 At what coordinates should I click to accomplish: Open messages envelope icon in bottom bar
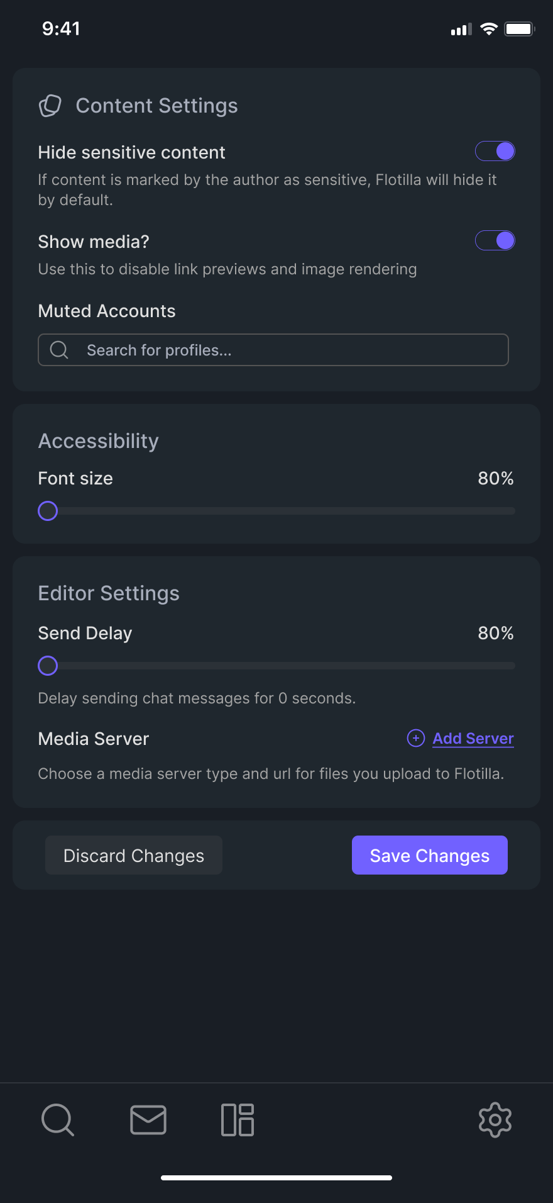(x=148, y=1120)
